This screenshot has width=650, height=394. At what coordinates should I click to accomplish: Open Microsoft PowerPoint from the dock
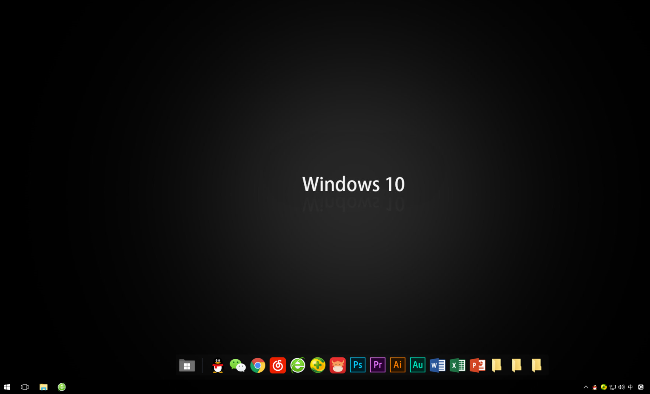477,365
